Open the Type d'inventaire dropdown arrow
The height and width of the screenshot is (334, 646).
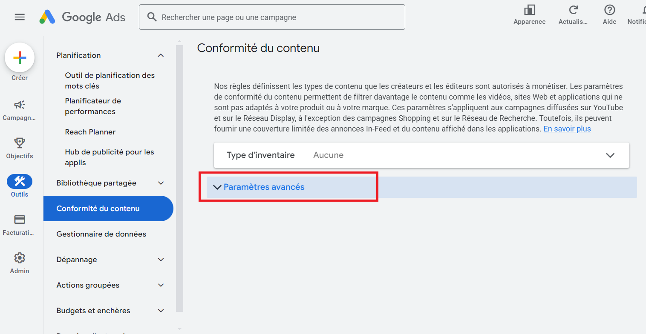coord(610,155)
